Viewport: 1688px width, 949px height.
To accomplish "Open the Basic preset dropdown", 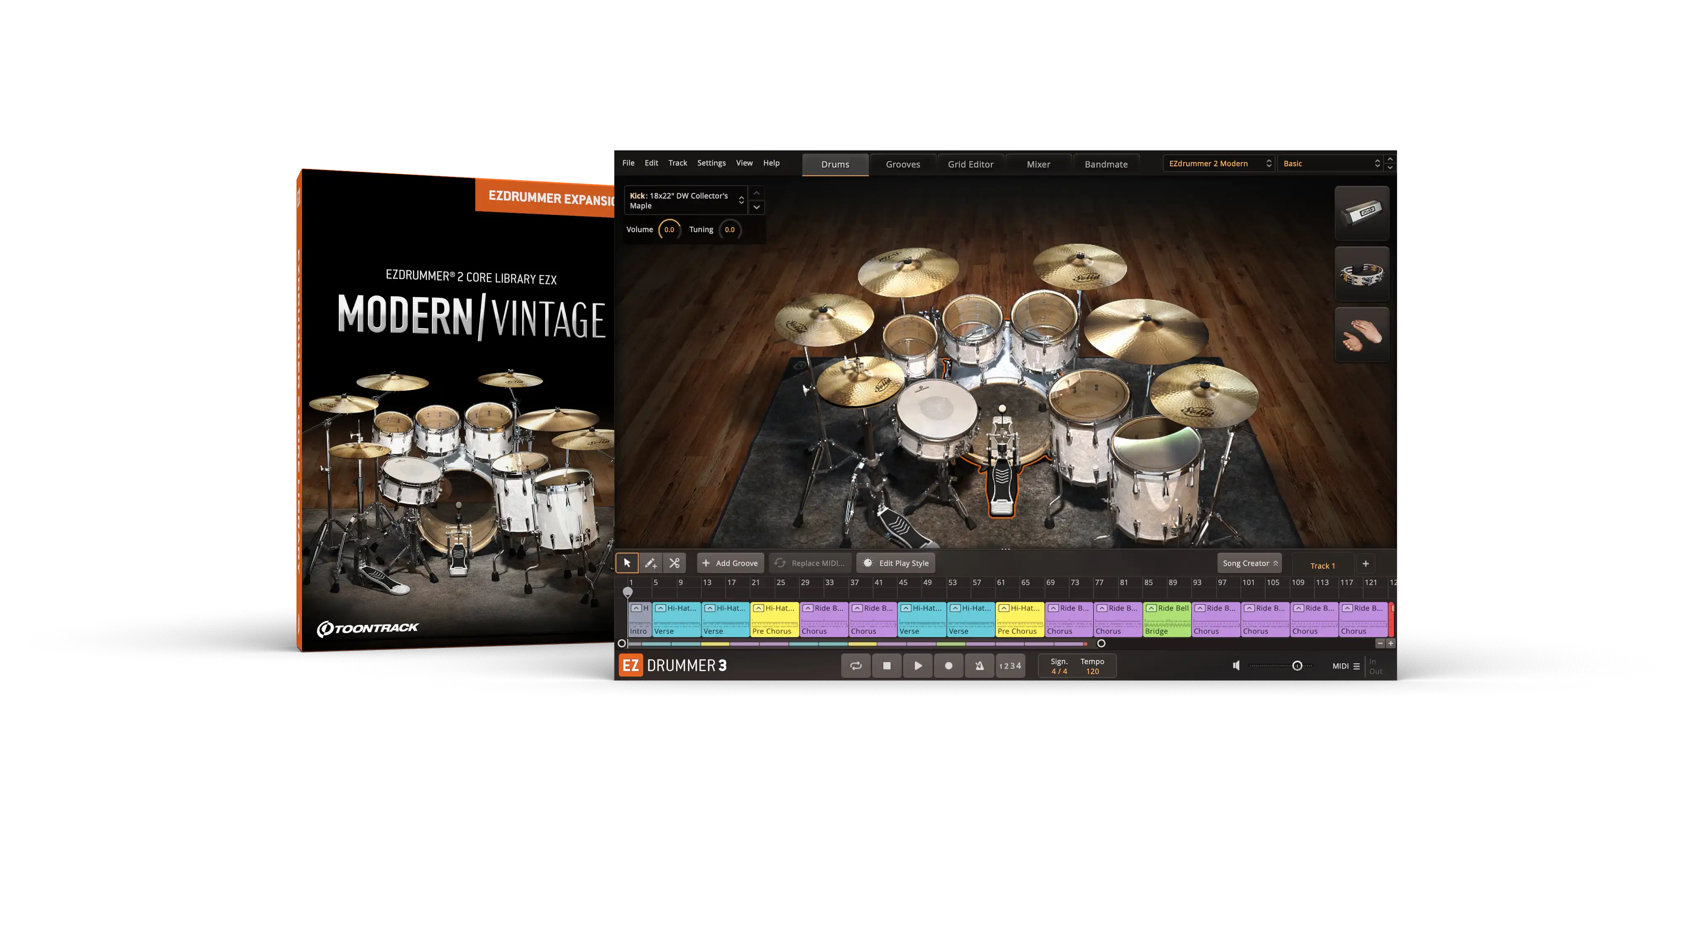I will pyautogui.click(x=1331, y=163).
